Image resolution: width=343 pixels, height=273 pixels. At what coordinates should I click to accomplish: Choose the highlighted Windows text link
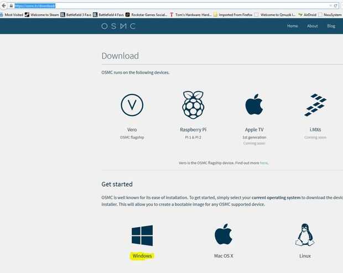(142, 256)
